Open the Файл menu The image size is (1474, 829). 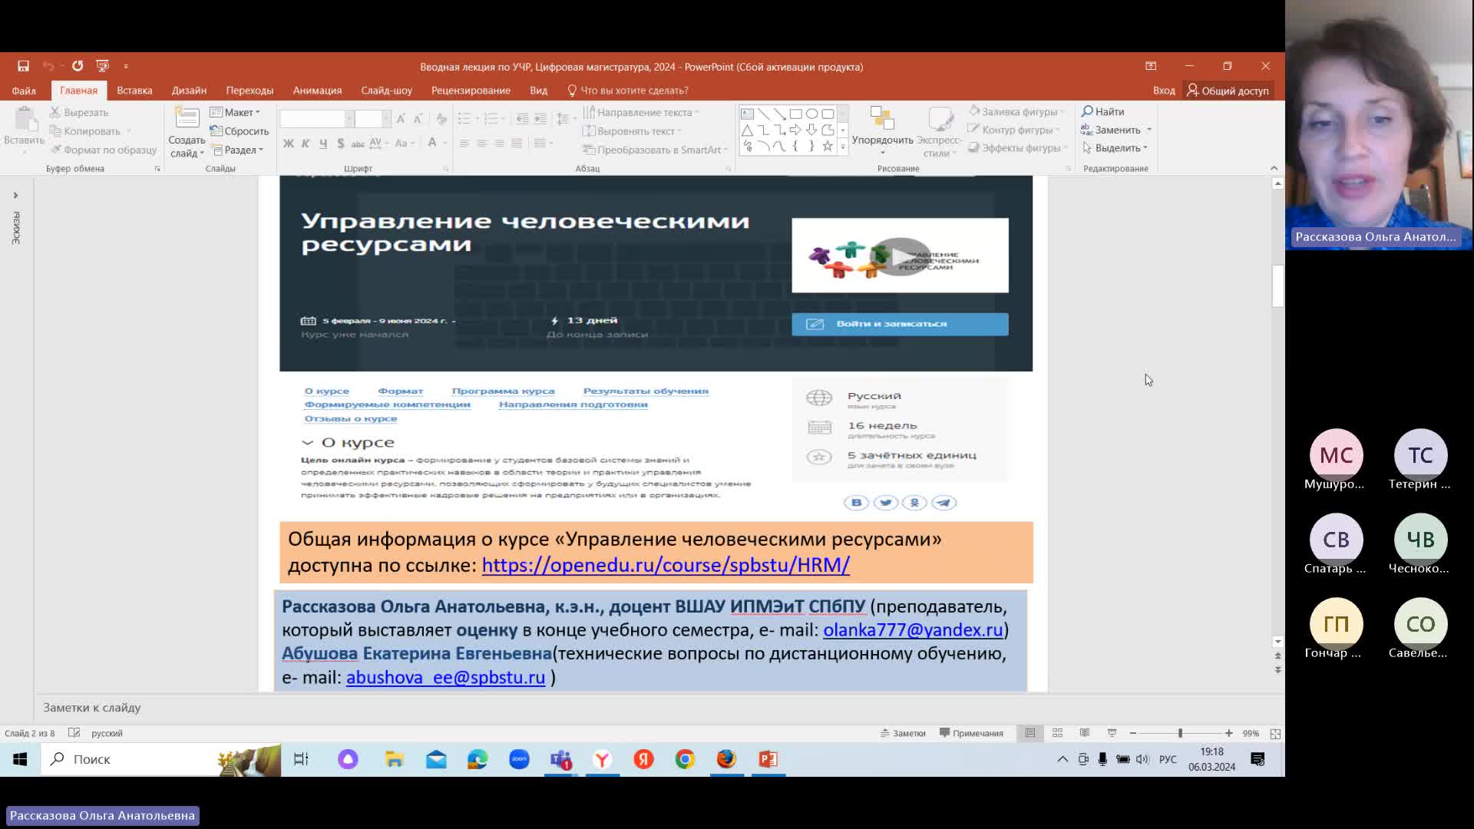[24, 91]
